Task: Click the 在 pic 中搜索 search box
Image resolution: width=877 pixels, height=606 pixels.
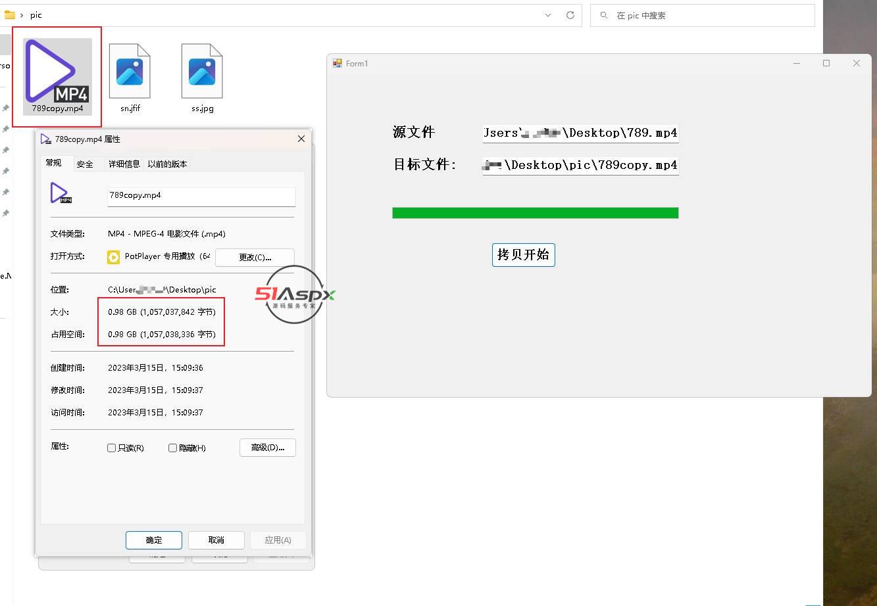Action: (702, 15)
